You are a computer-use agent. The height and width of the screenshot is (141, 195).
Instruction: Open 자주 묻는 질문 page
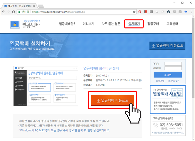(x=111, y=24)
